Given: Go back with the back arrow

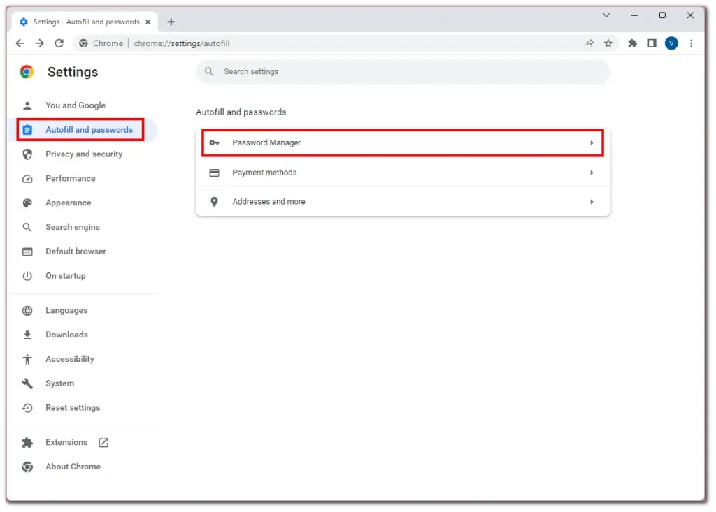Looking at the screenshot, I should coord(20,43).
